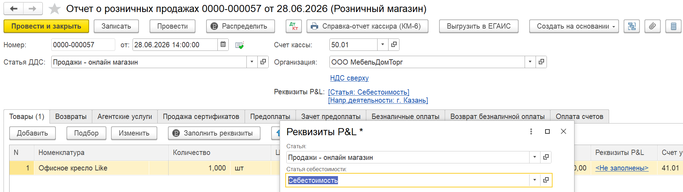Click Статья field in P&L dialog
Viewport: 683px width, 192px height.
[408, 157]
